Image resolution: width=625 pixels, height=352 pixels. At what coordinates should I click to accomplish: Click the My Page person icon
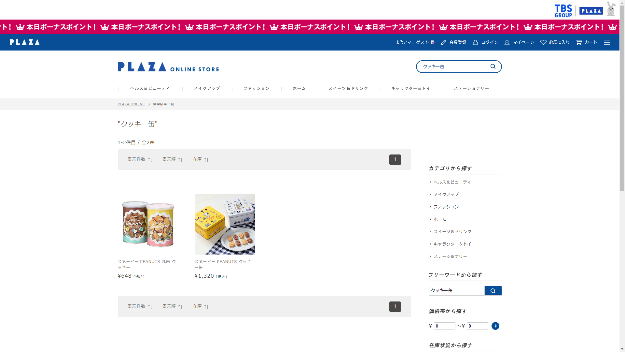pos(507,42)
